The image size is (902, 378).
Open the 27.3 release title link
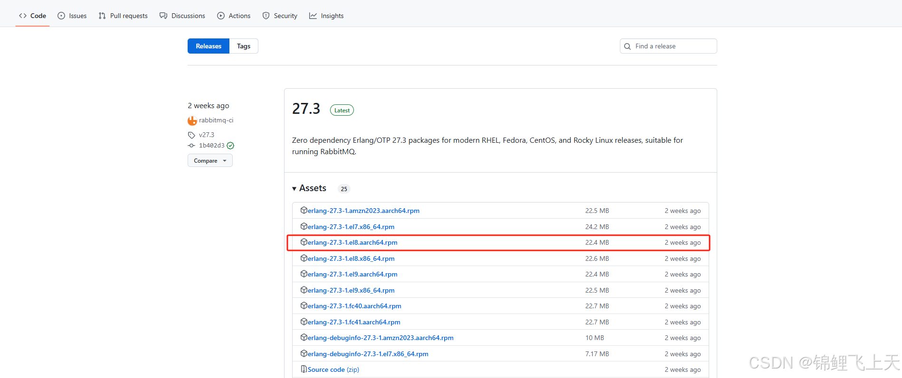click(x=306, y=109)
